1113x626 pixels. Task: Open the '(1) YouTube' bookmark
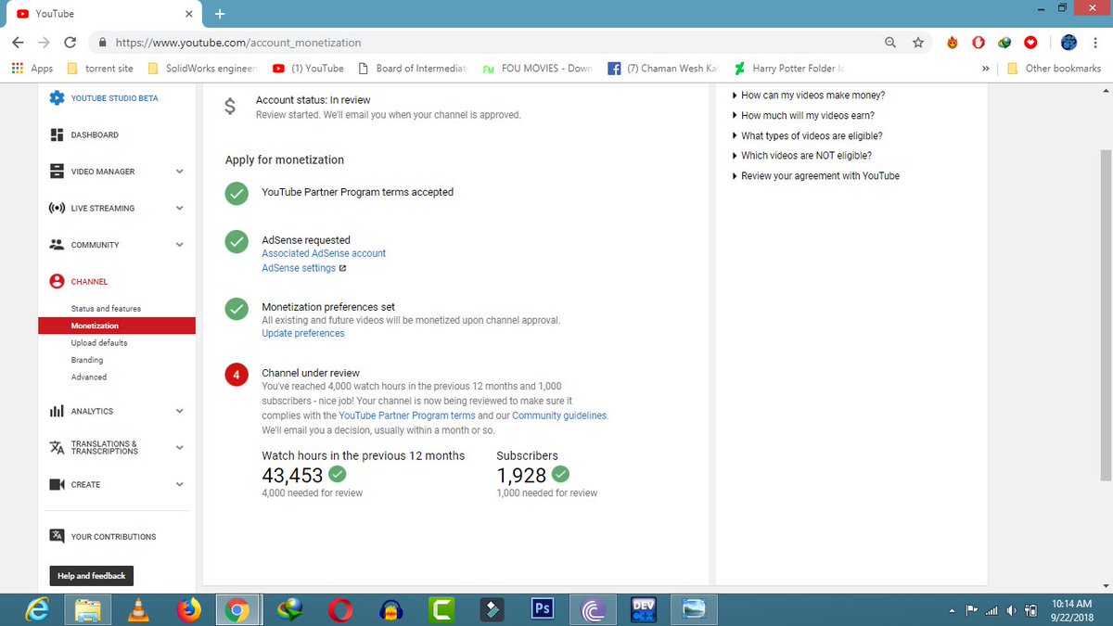[308, 69]
